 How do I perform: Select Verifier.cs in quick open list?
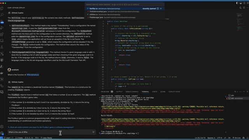point(124,9)
